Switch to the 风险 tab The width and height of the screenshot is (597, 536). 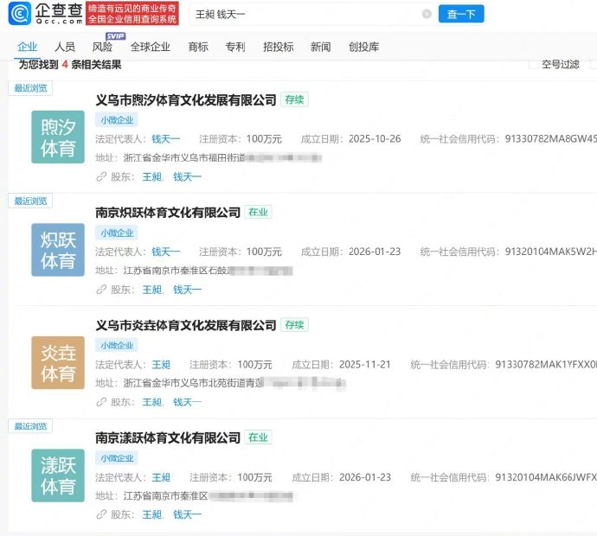point(102,47)
